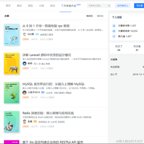
Task: Open MySQL booklet frog cover
Action: 12,93
